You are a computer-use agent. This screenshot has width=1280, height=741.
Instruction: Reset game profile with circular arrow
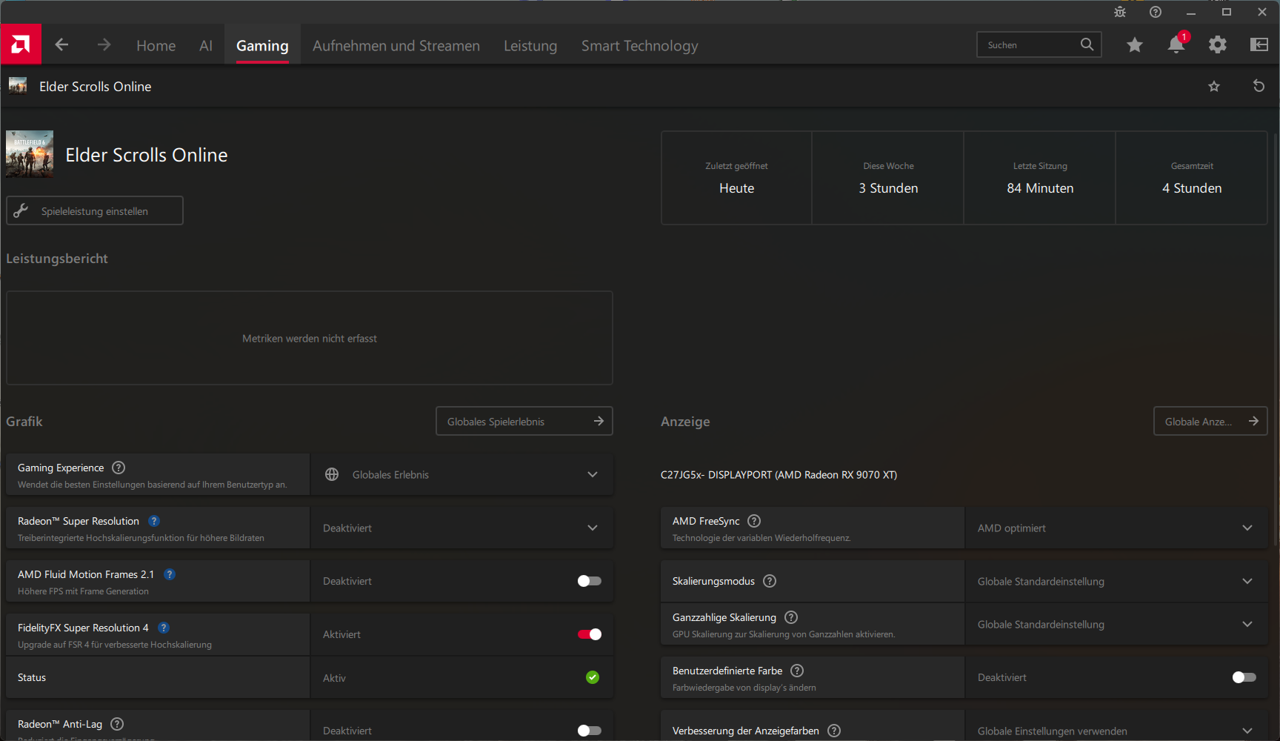[1259, 86]
